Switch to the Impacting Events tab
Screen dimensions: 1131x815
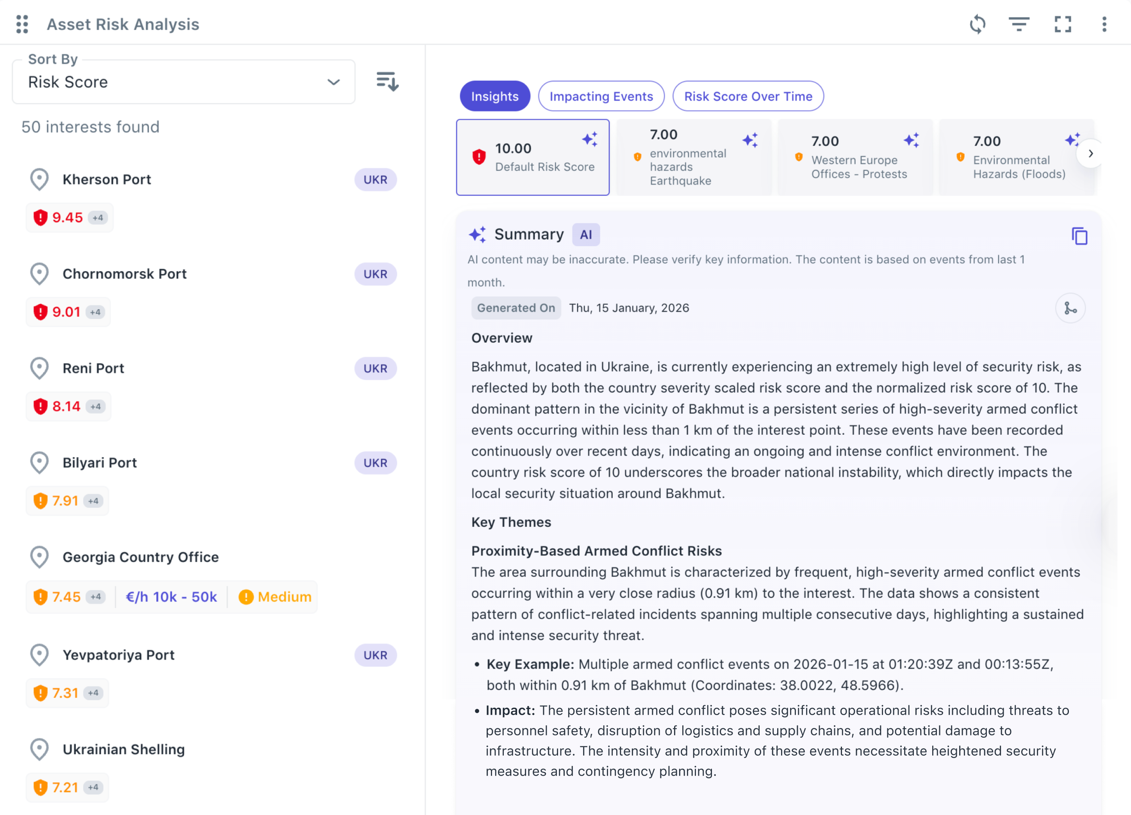point(601,96)
